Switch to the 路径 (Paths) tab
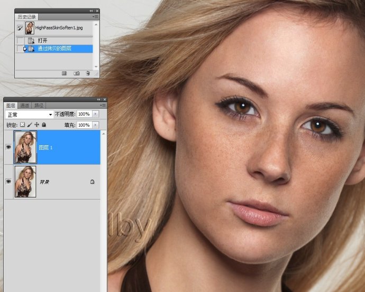Image resolution: width=365 pixels, height=292 pixels. (39, 106)
